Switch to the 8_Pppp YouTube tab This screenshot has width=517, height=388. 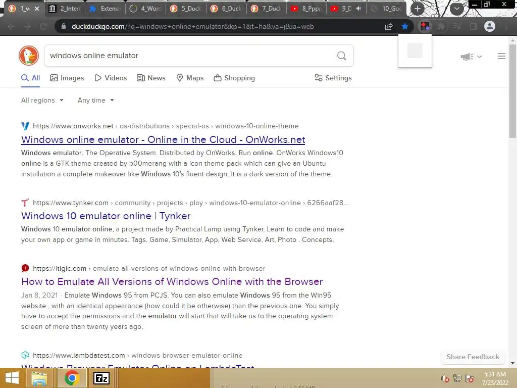pyautogui.click(x=307, y=9)
